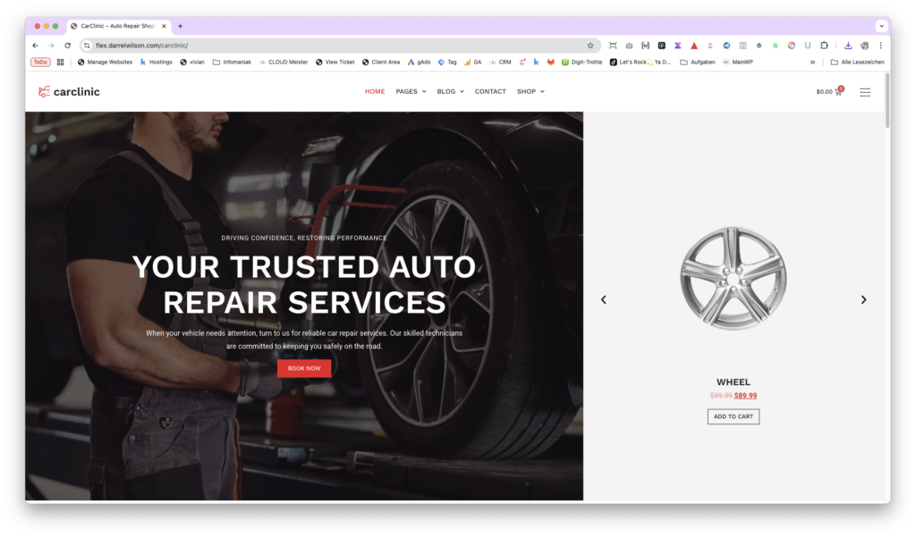Click the bracketed M extension icon

coord(646,46)
